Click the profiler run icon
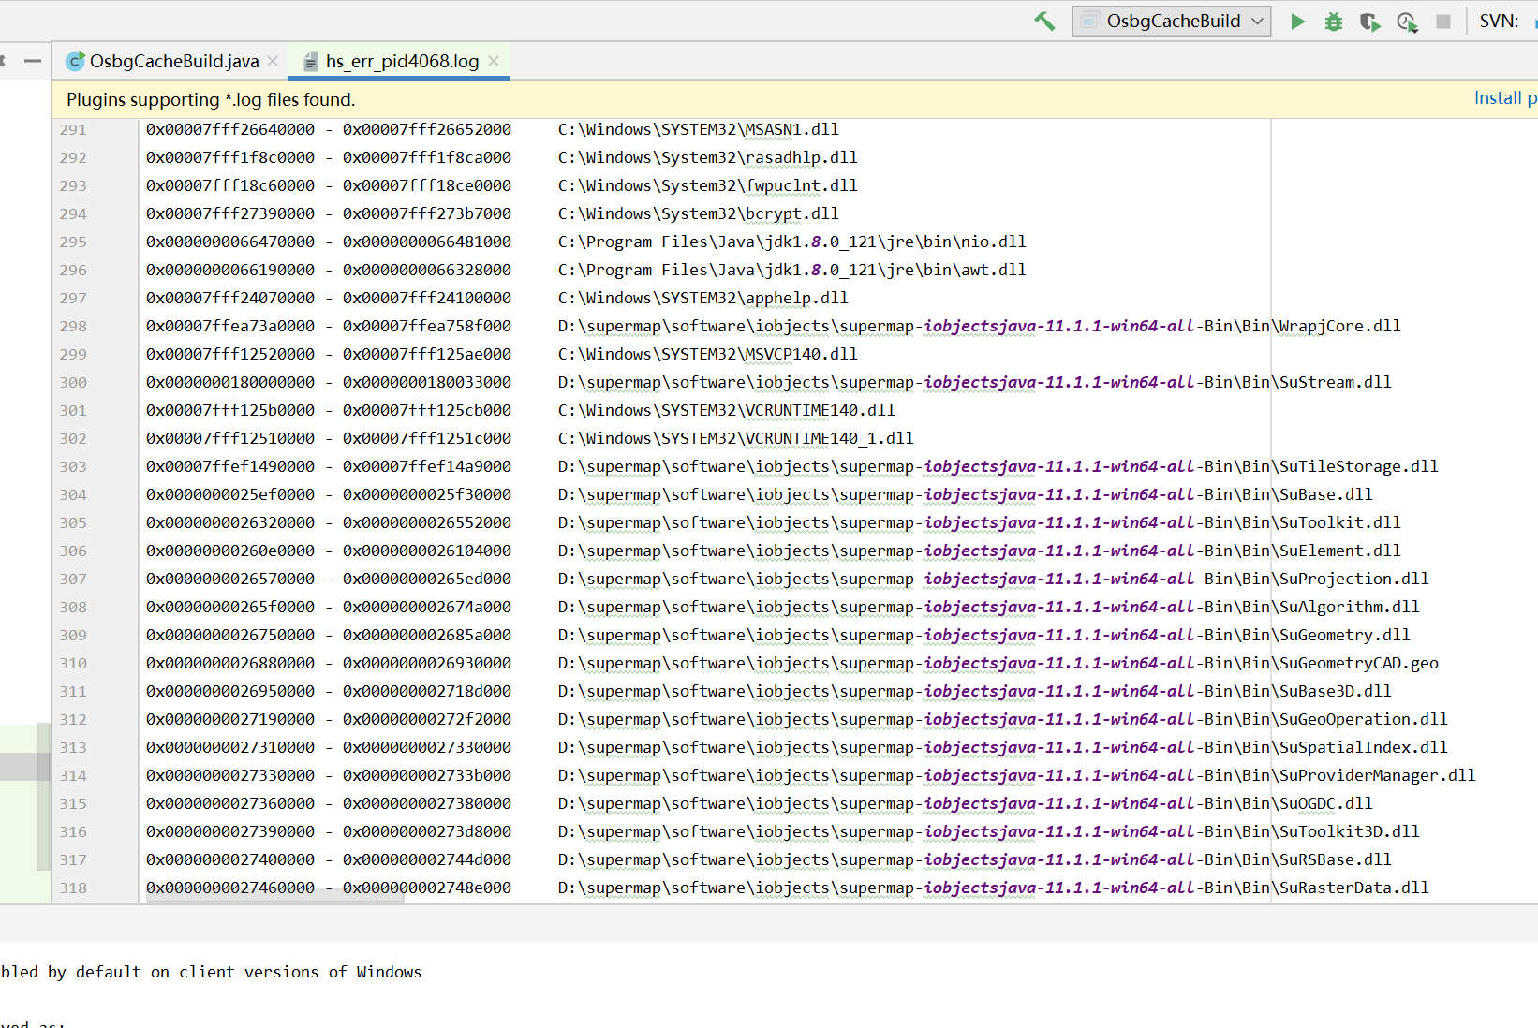The height and width of the screenshot is (1028, 1538). (x=1407, y=21)
